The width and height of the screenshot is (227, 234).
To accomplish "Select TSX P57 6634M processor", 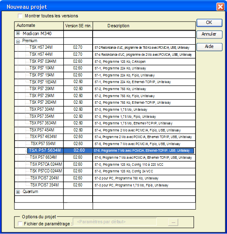I will (43, 157).
